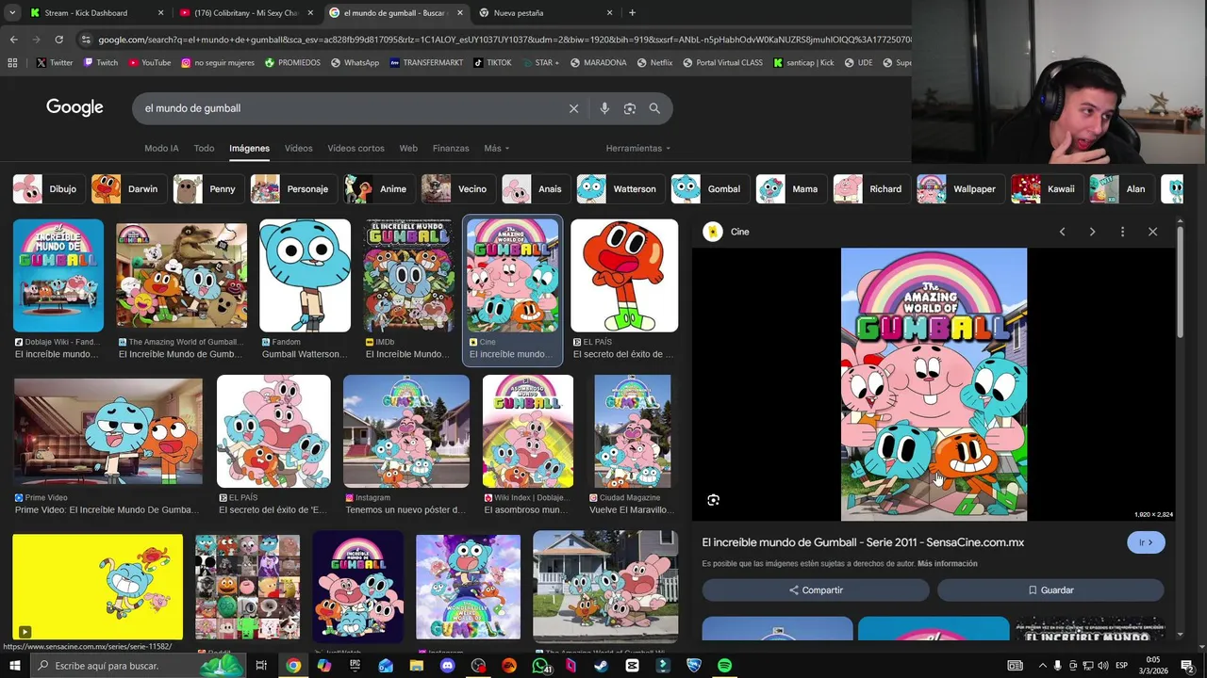1207x678 pixels.
Task: Open the SensaCine.com.mx result title link
Action: tap(863, 542)
